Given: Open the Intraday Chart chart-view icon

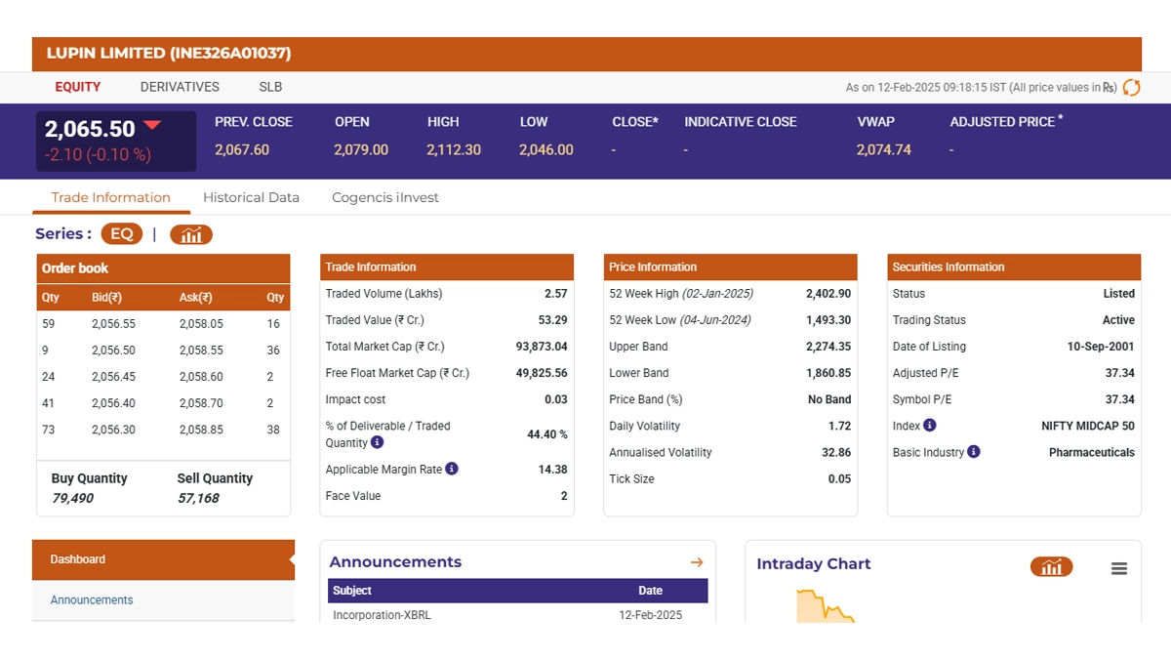Looking at the screenshot, I should (1051, 567).
